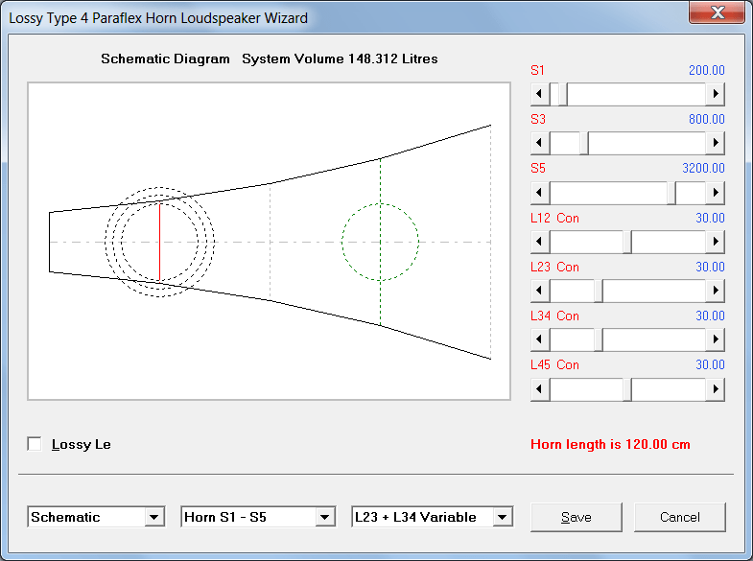Decrease L34 Con with the left arrow
Screen dimensions: 753x561
coord(540,339)
